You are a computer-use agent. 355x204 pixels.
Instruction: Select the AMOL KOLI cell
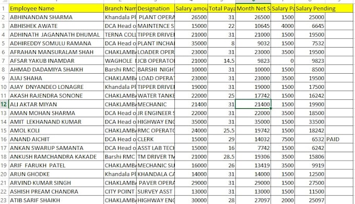[x=56, y=130]
